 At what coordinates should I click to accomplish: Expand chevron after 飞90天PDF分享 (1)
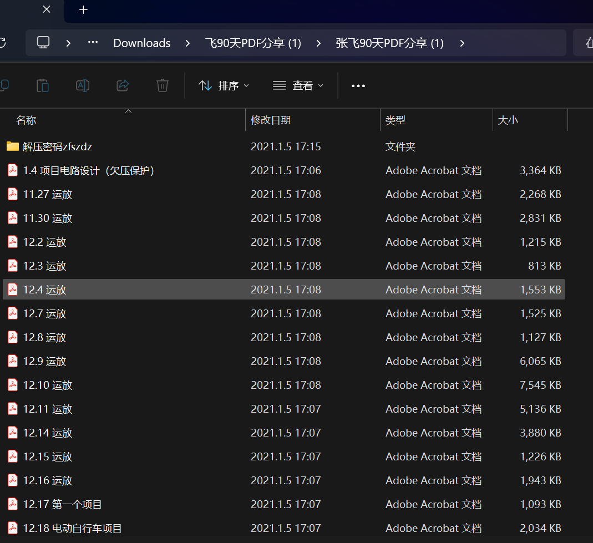click(x=318, y=43)
